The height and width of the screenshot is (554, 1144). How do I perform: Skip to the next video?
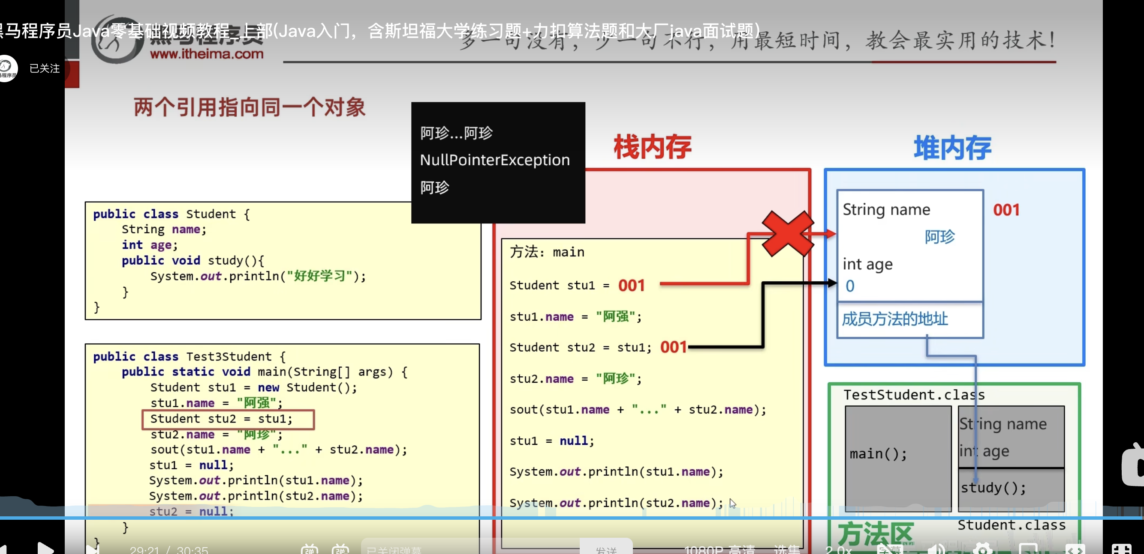[93, 550]
